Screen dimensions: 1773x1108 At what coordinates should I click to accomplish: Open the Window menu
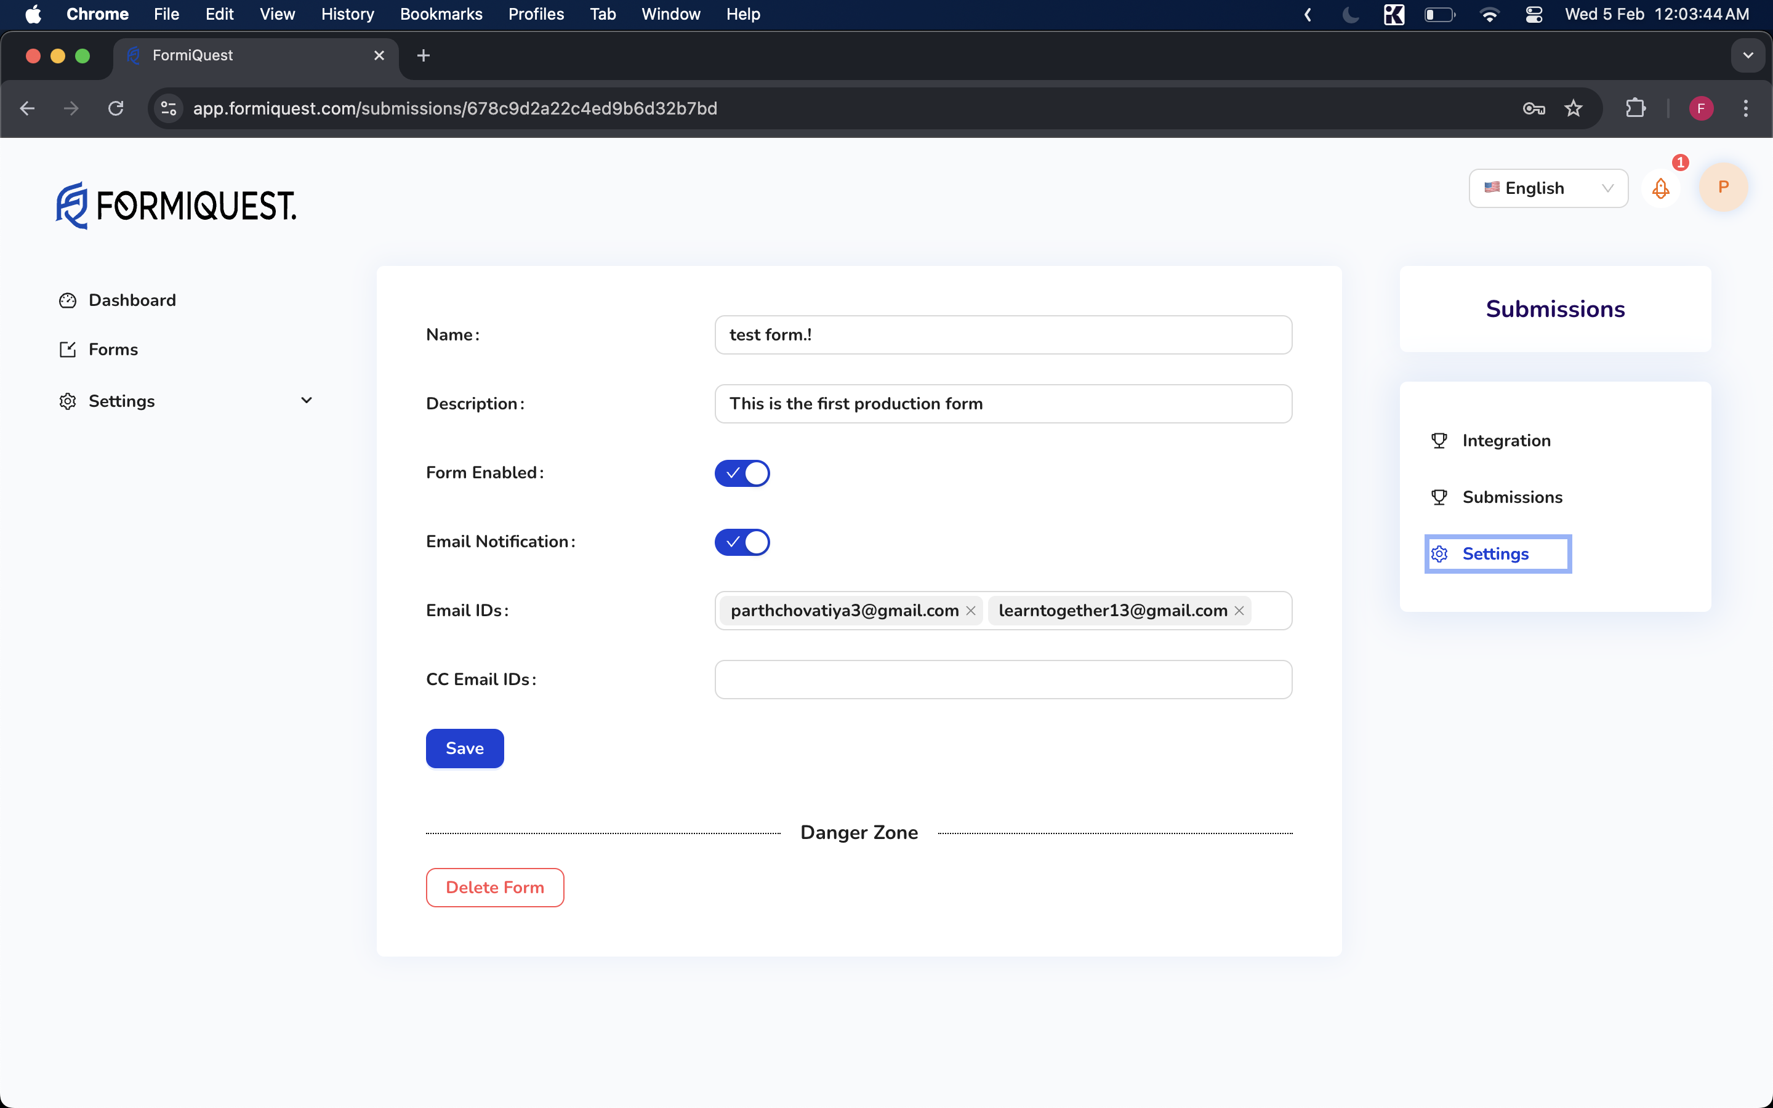[670, 14]
